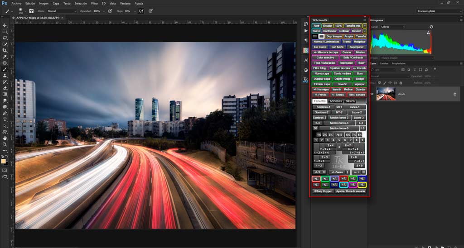Select the Eraser tool
Screen dimensions: 464x248
point(5,88)
